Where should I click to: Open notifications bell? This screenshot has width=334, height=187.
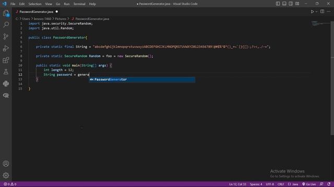point(329,184)
